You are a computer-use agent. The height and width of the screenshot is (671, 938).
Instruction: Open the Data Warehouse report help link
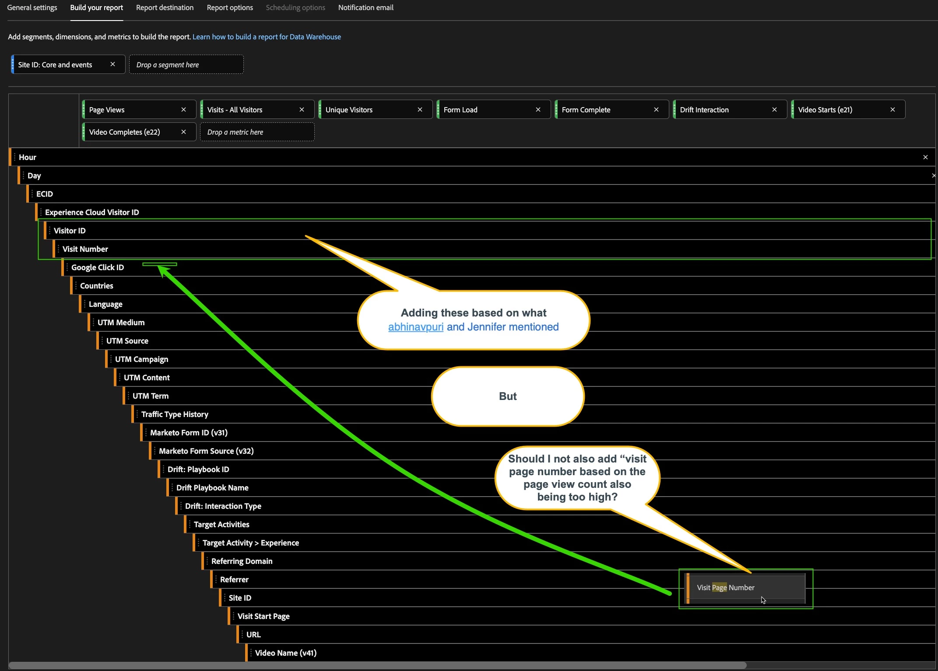pyautogui.click(x=267, y=37)
